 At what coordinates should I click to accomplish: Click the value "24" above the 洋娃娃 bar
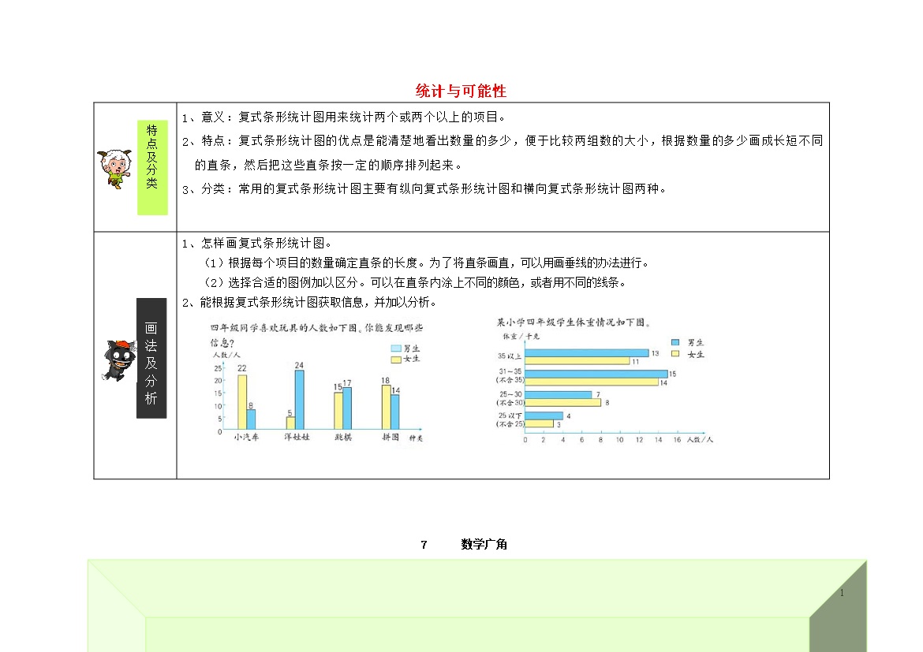coord(299,366)
